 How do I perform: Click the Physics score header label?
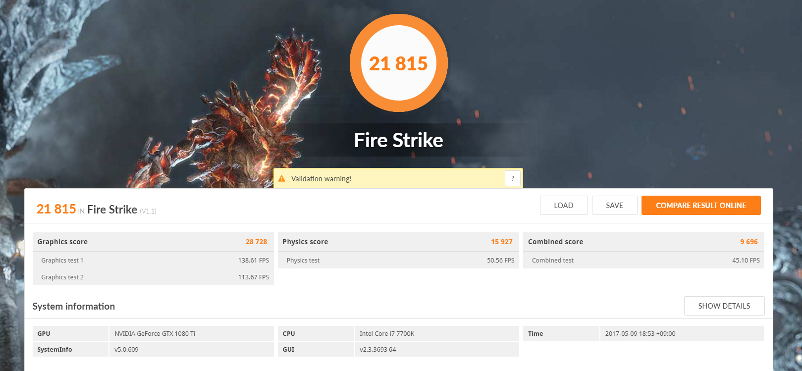[x=305, y=242]
